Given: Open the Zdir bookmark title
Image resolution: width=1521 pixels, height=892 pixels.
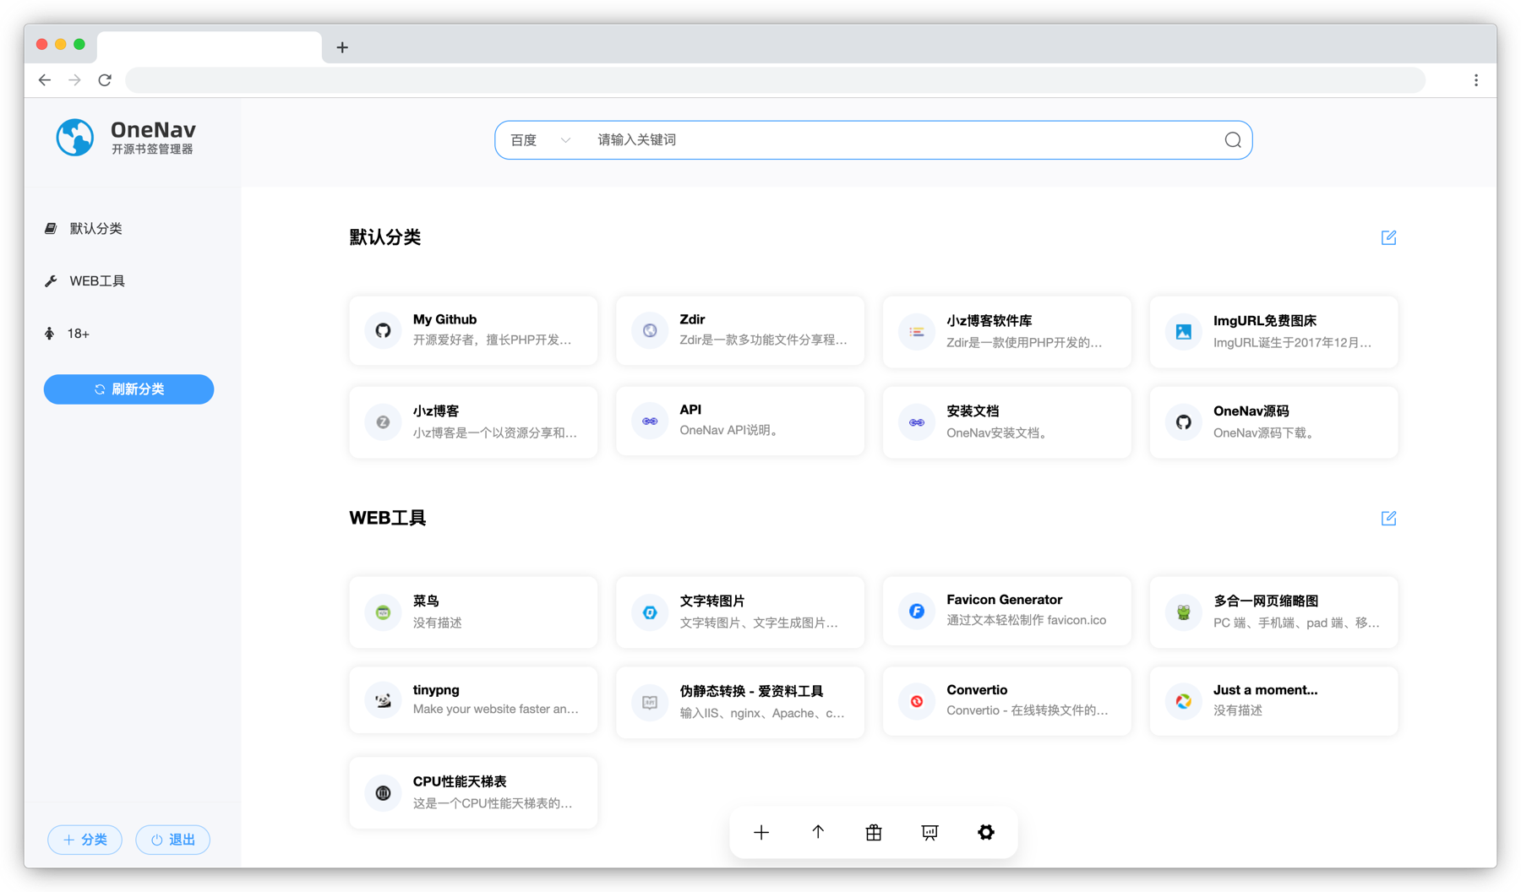Looking at the screenshot, I should (x=692, y=319).
